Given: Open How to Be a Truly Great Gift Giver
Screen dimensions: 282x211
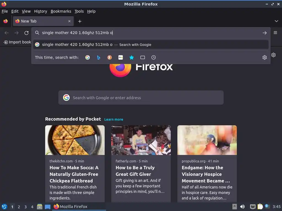Looking at the screenshot, I should pos(135,171).
